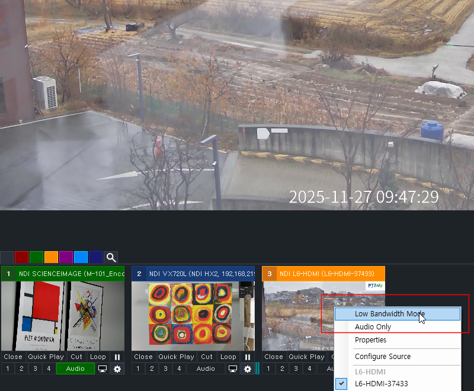Cut to input 2

pyautogui.click(x=207, y=357)
